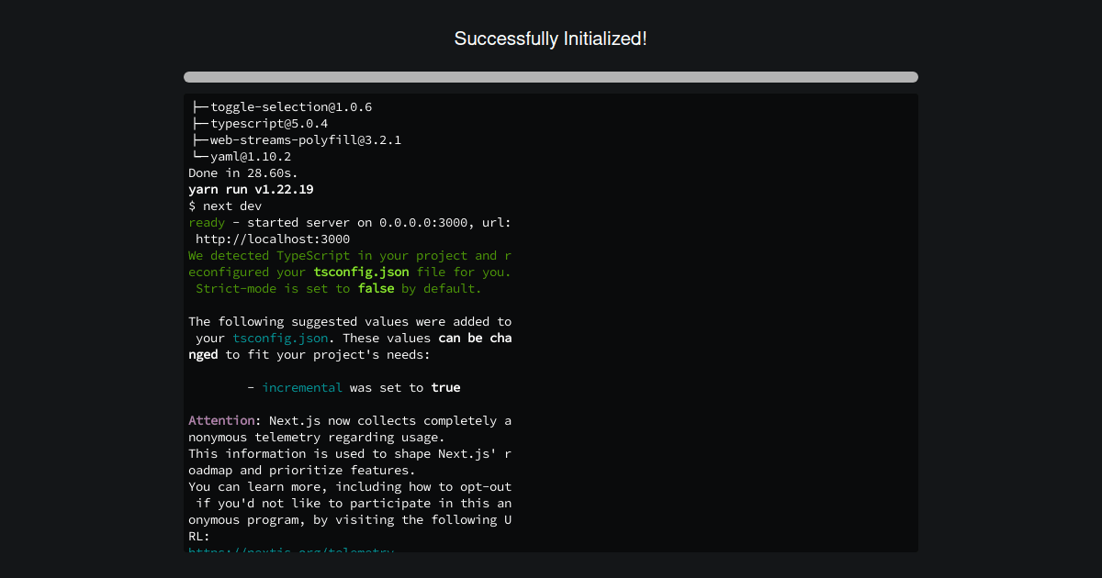Click the bold 'true' value text
The width and height of the screenshot is (1102, 578).
pyautogui.click(x=445, y=387)
